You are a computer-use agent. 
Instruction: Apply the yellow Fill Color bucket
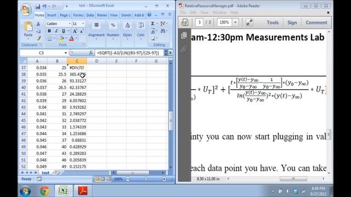click(61, 38)
